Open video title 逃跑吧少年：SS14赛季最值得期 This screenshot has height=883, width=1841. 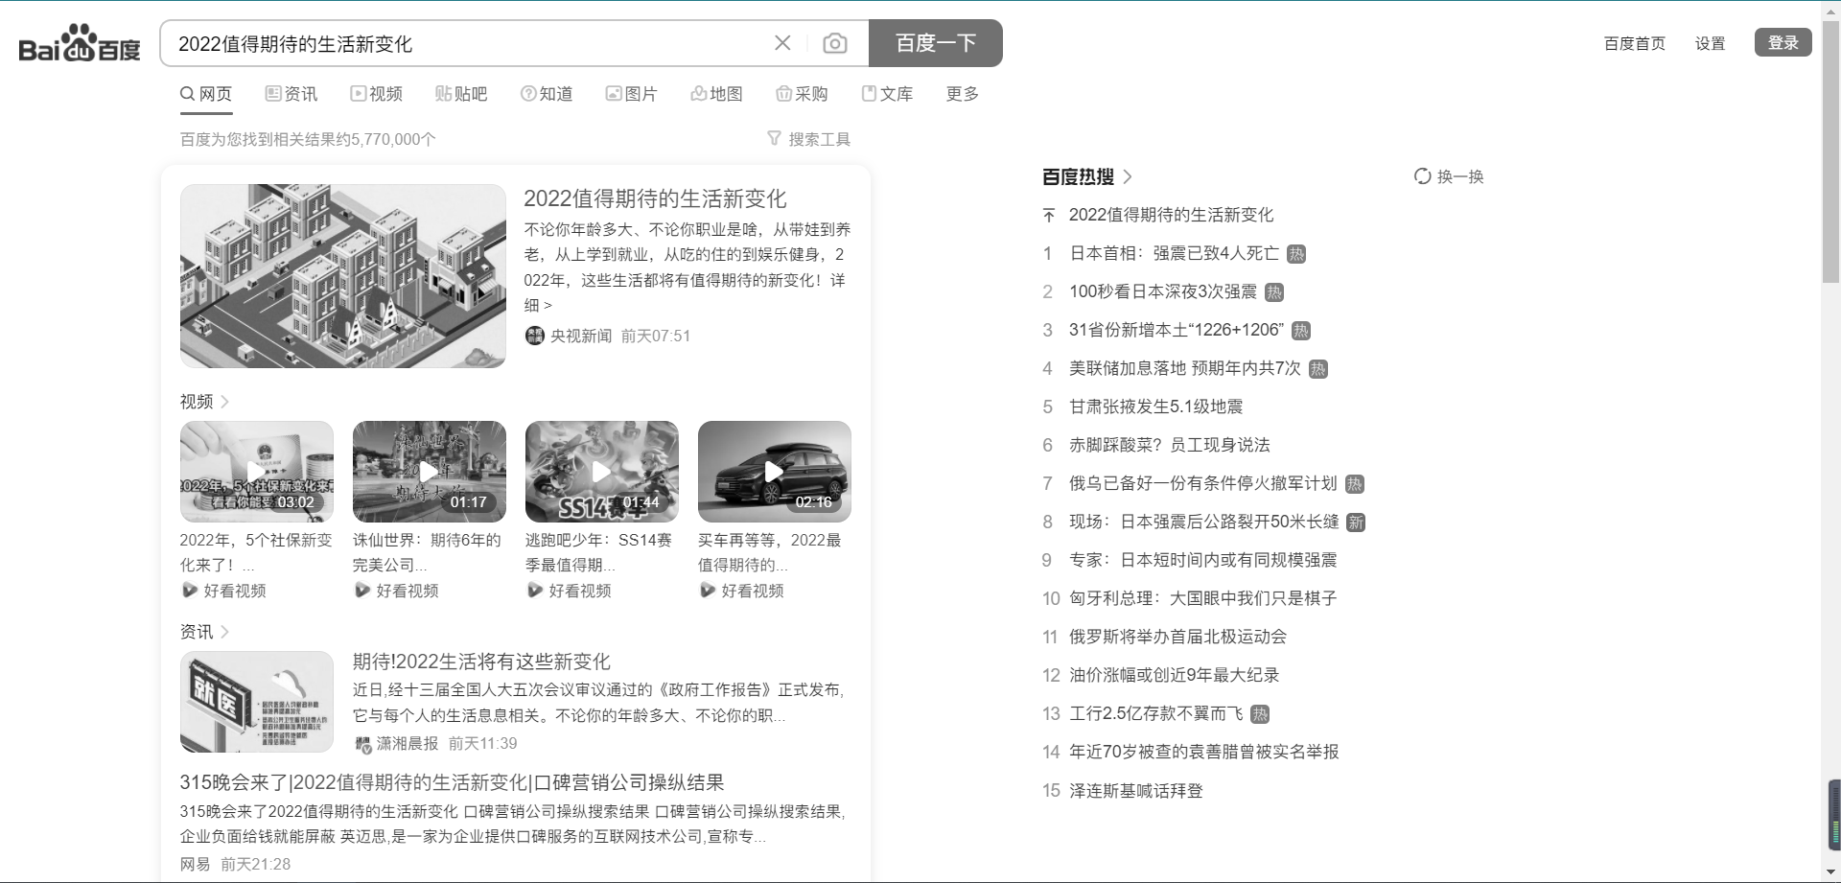pyautogui.click(x=599, y=552)
